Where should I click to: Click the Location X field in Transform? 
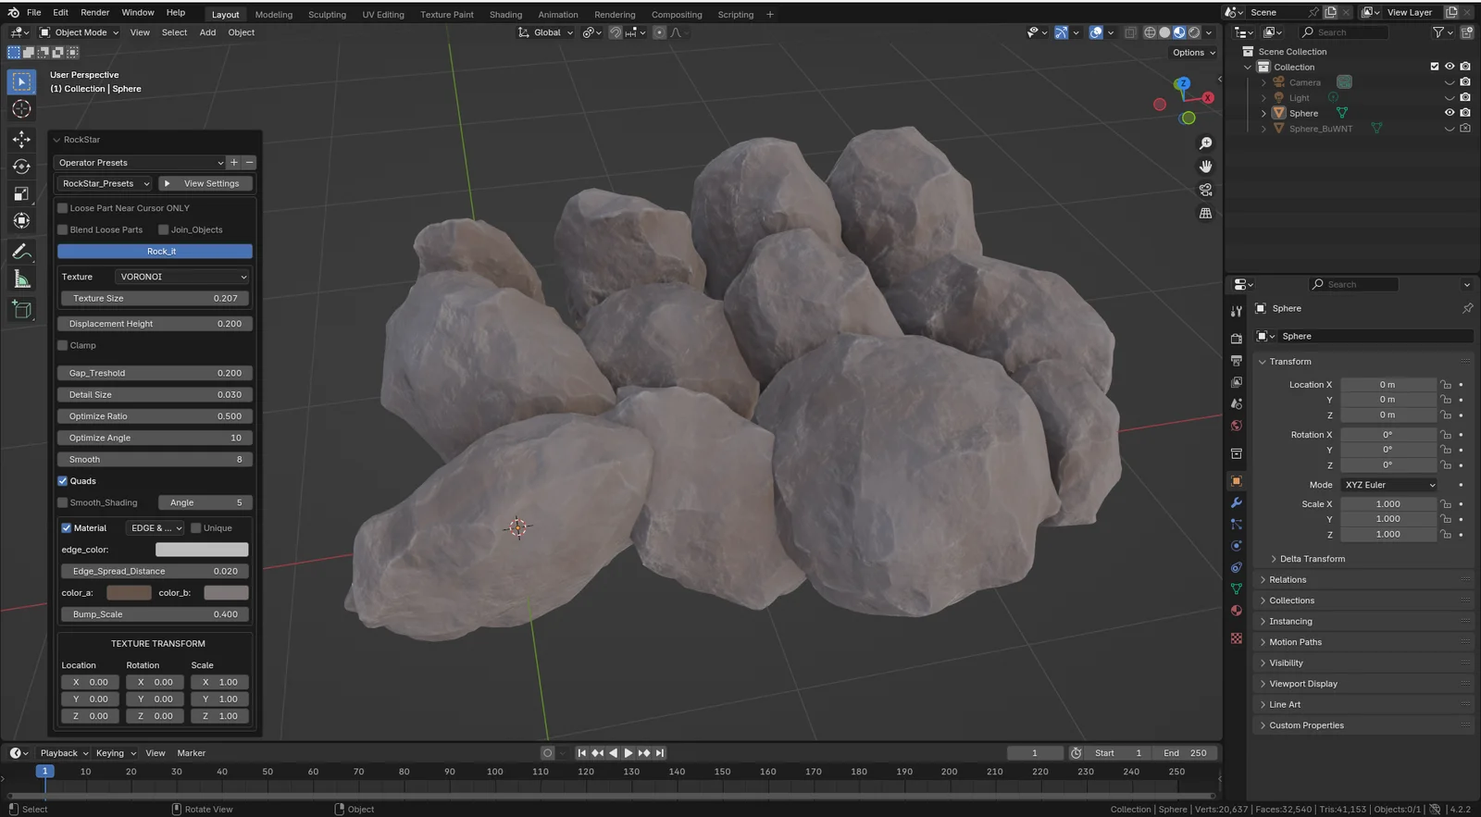click(1388, 385)
